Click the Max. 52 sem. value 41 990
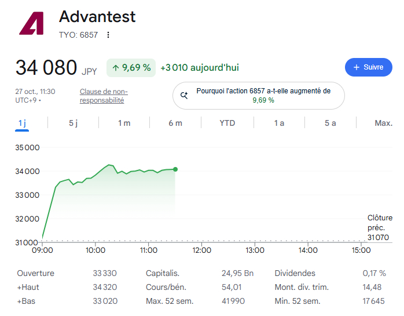 [233, 301]
